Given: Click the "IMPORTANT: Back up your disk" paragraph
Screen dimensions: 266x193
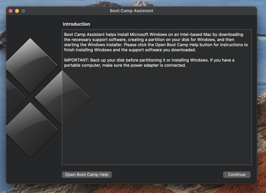Looking at the screenshot, I should point(149,63).
